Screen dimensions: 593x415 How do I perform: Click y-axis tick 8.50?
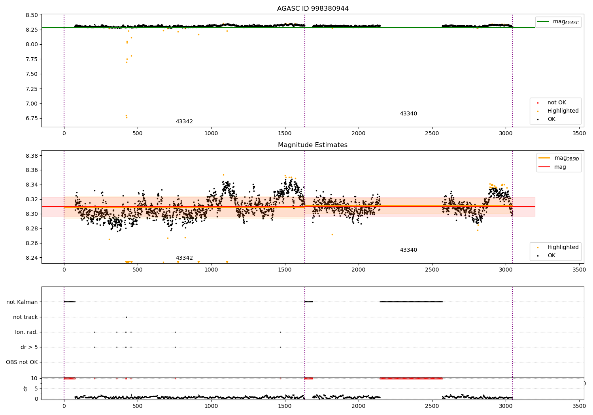click(x=31, y=15)
